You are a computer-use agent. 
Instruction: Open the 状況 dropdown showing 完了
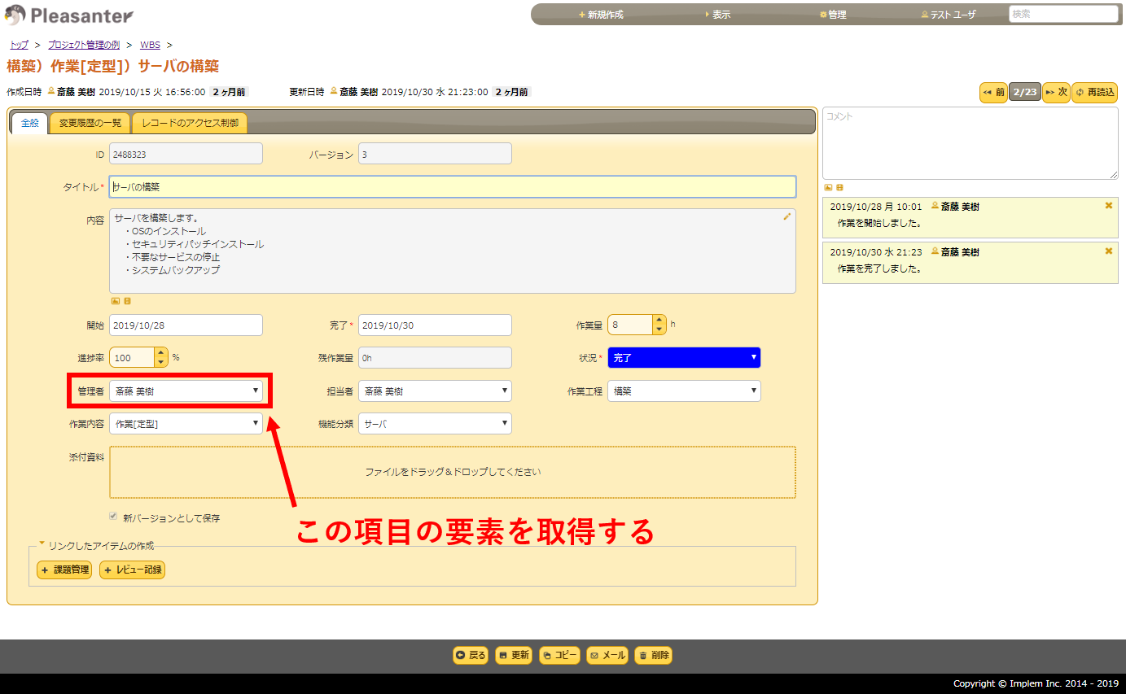684,357
